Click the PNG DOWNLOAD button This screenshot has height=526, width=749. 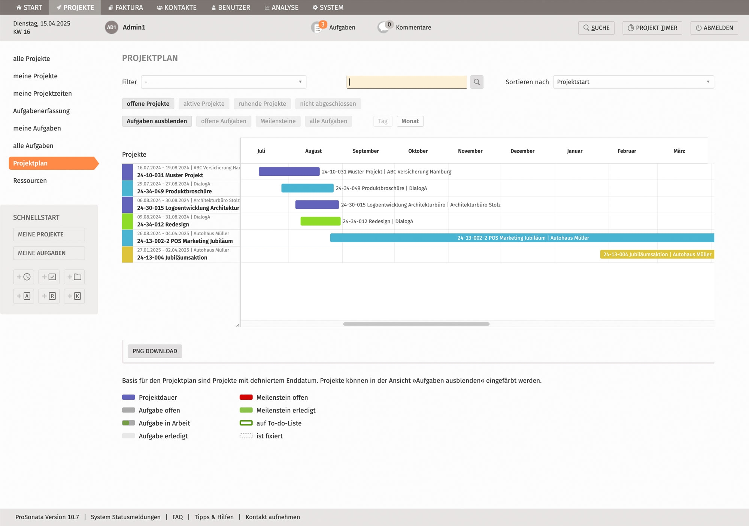[x=155, y=351]
